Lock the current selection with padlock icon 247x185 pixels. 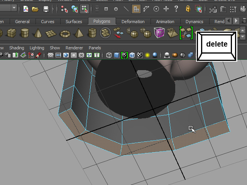click(x=188, y=8)
